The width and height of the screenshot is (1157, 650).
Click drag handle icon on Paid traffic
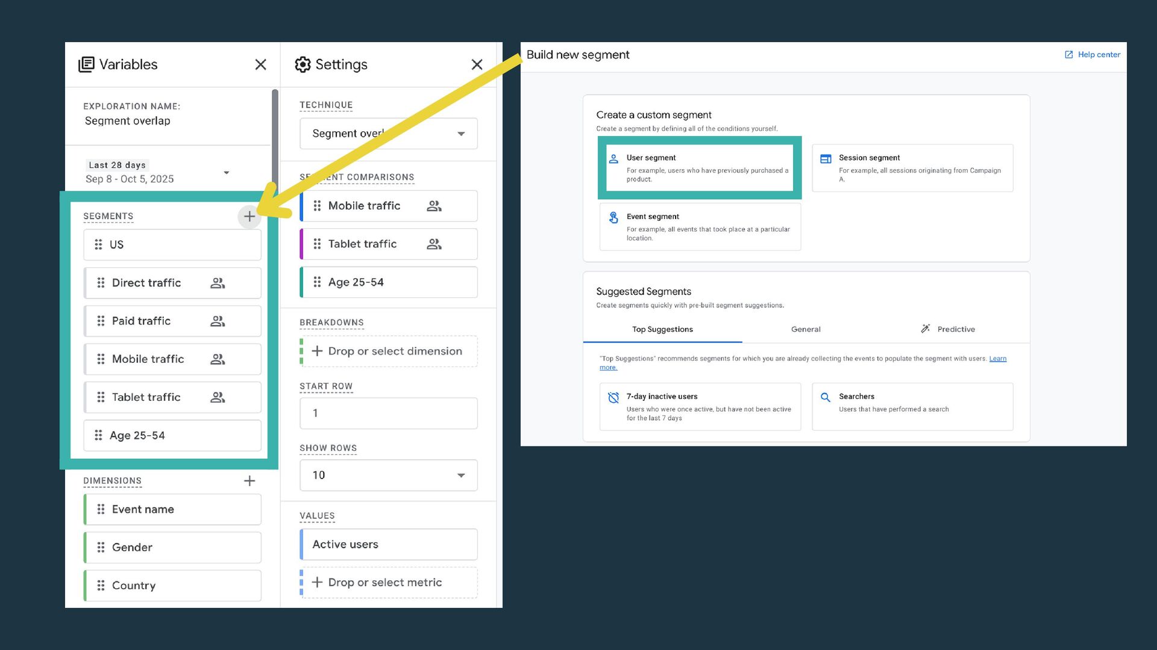point(101,321)
